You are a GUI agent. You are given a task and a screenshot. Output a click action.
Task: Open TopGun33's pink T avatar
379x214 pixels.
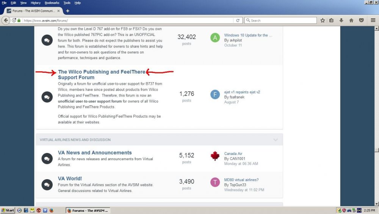tap(215, 182)
